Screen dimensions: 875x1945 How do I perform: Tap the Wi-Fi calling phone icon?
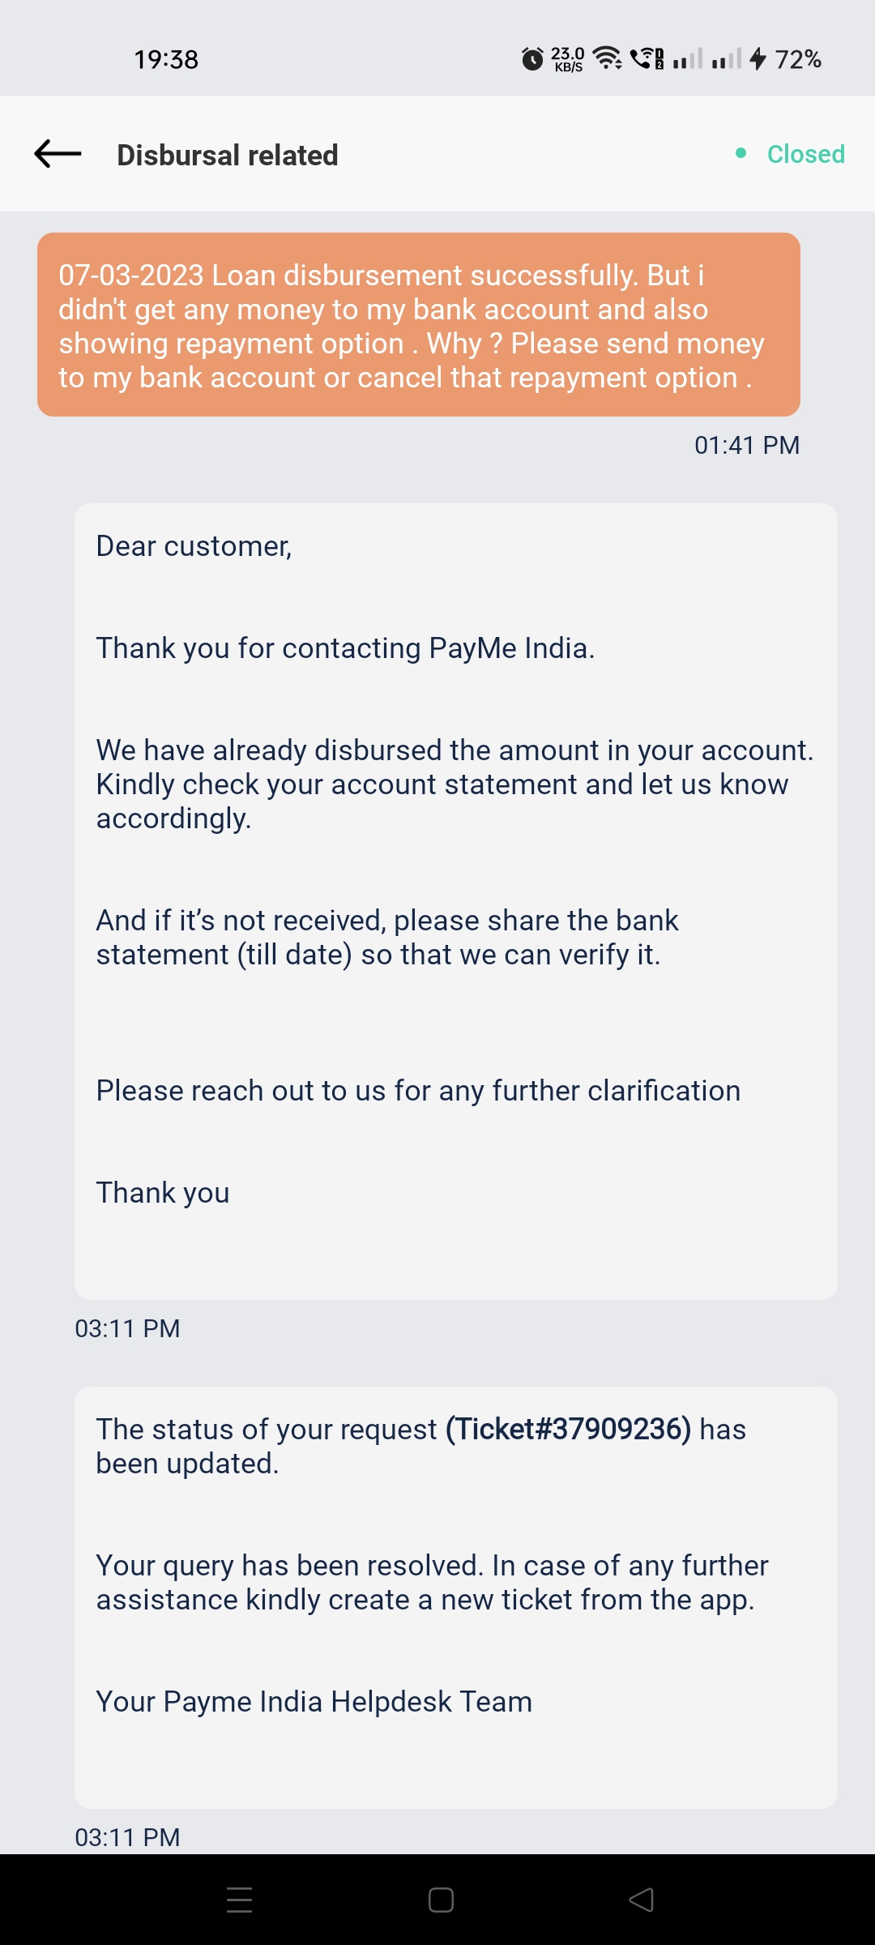tap(647, 58)
